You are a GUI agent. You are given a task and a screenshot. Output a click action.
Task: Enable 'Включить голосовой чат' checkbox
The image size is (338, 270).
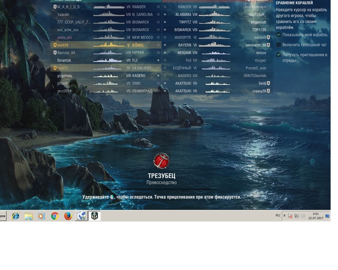[x=278, y=45]
